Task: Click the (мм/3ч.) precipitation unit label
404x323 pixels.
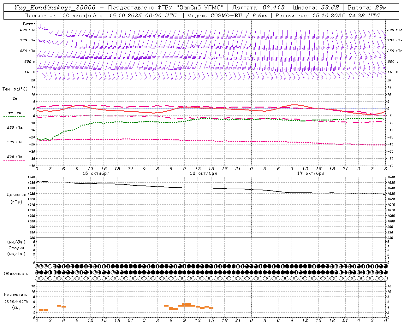Action: tap(16, 242)
